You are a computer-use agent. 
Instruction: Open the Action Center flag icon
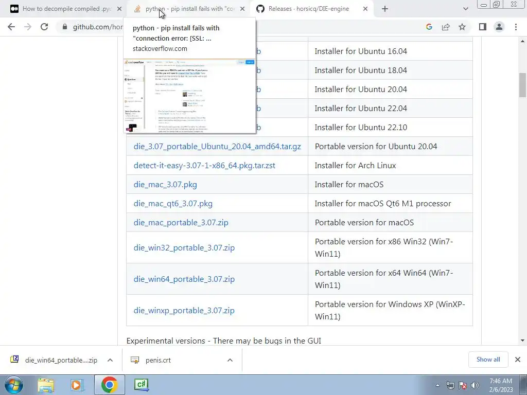coord(463,385)
